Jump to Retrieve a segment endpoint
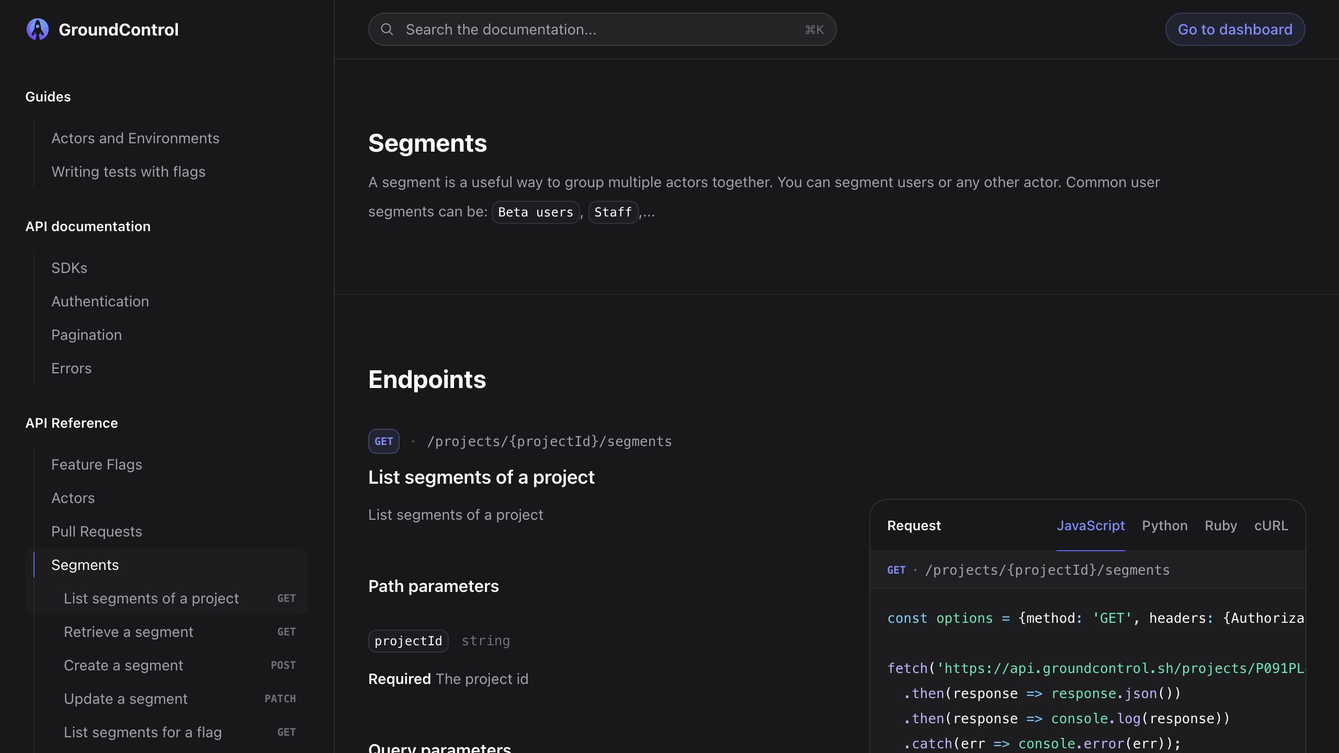This screenshot has width=1339, height=753. click(x=179, y=632)
